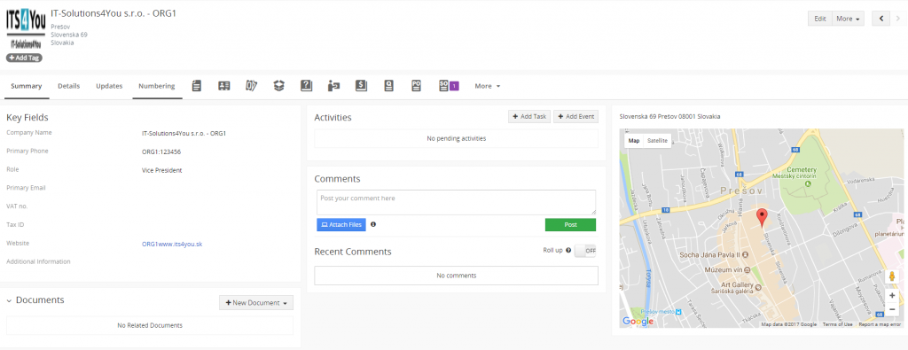Open the Documents related tab icon
The width and height of the screenshot is (908, 350).
tap(197, 86)
